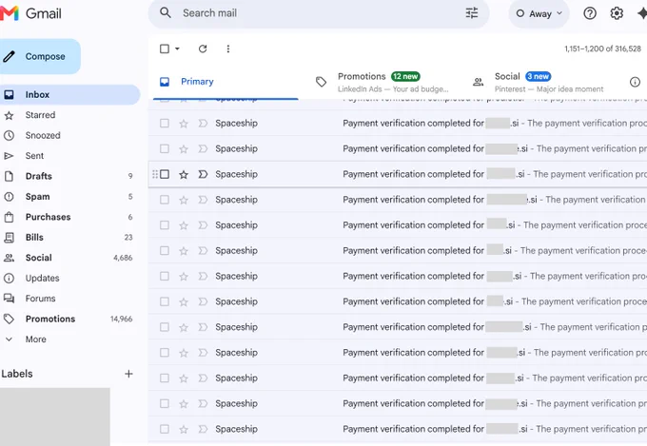The image size is (647, 446).
Task: Click the drag handle on highlighted row
Action: pos(155,174)
